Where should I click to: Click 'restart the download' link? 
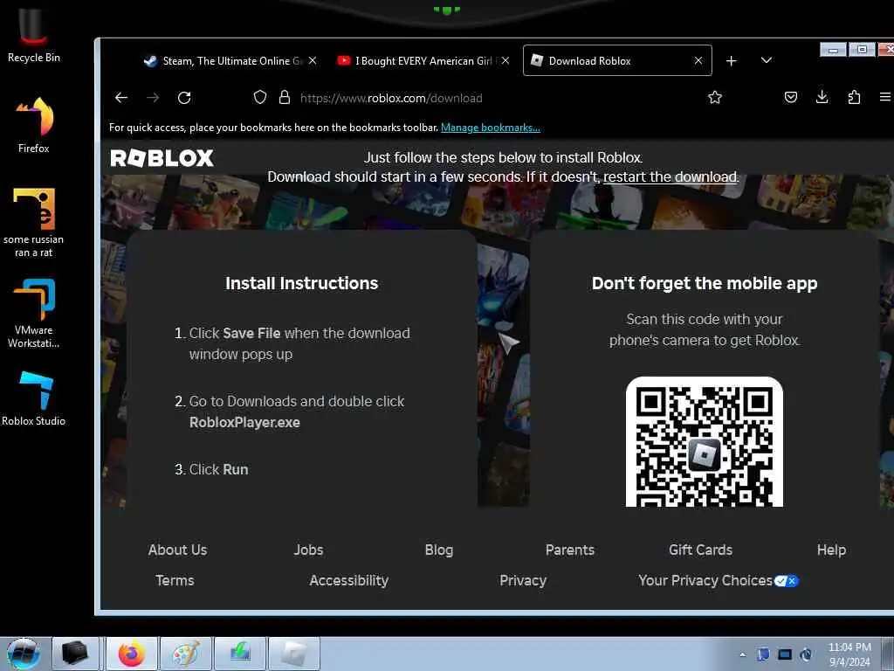coord(670,176)
